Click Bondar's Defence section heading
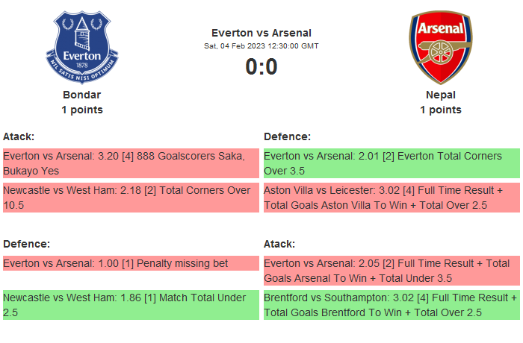 point(26,244)
